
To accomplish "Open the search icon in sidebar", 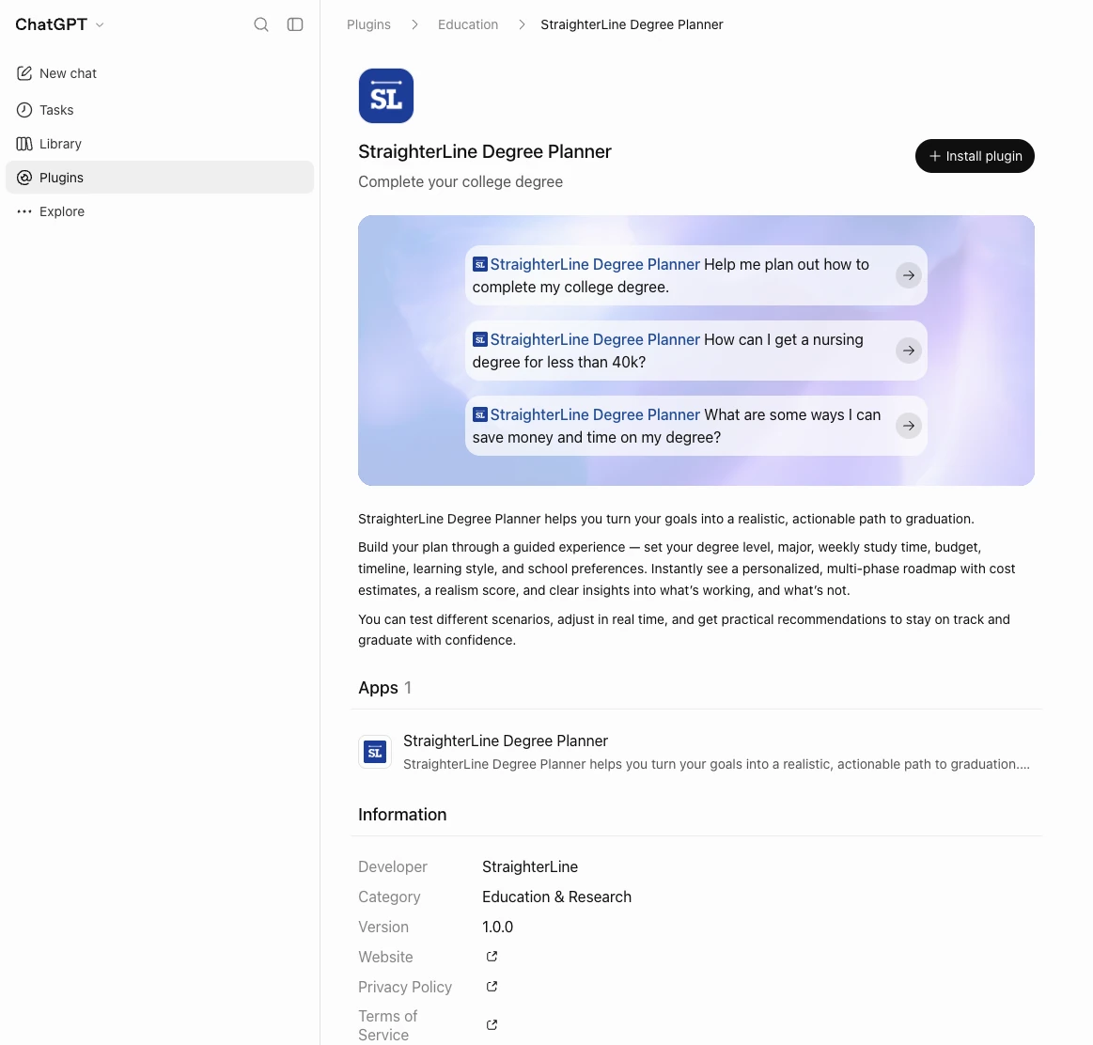I will (260, 24).
